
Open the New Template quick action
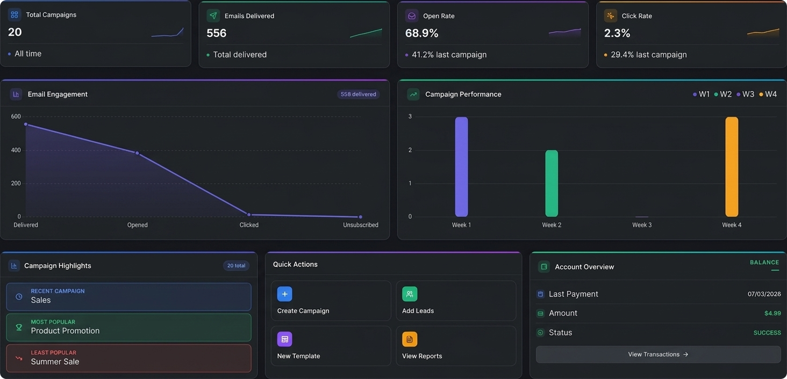tap(331, 346)
